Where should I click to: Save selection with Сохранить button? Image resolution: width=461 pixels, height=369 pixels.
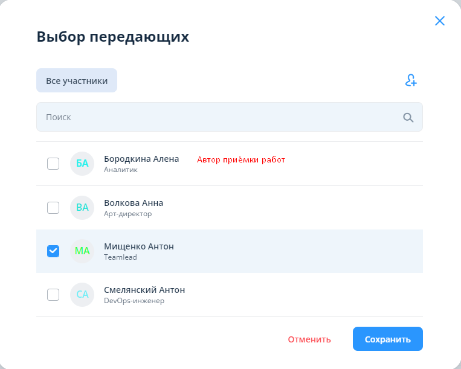point(387,339)
